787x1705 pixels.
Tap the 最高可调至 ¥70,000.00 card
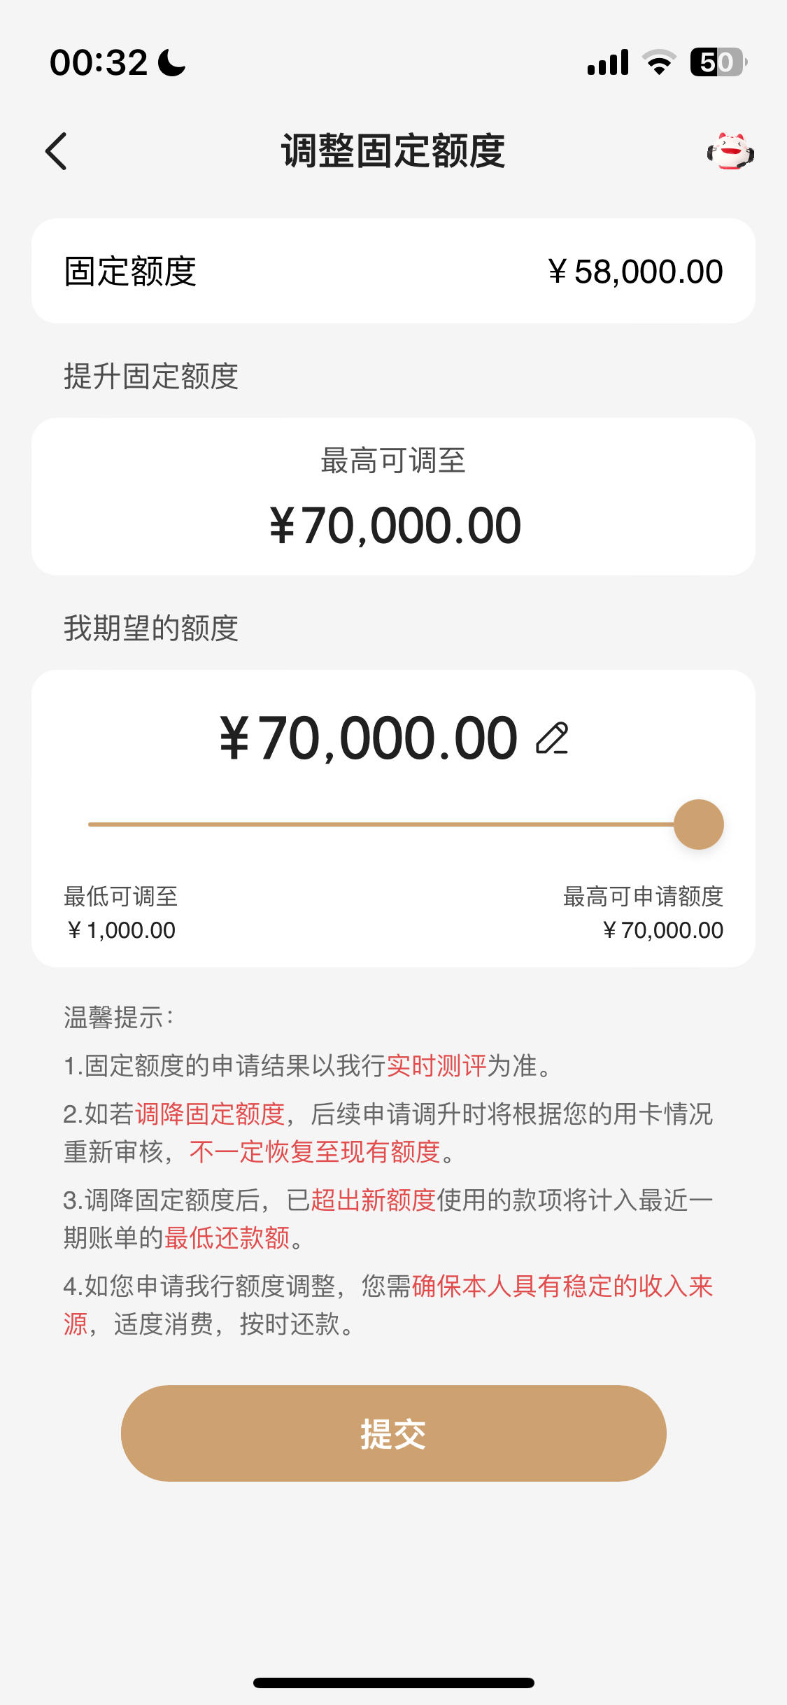[x=393, y=496]
